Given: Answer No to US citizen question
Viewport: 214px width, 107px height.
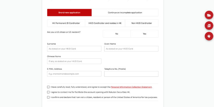Looking at the screenshot, I should click(x=117, y=34).
